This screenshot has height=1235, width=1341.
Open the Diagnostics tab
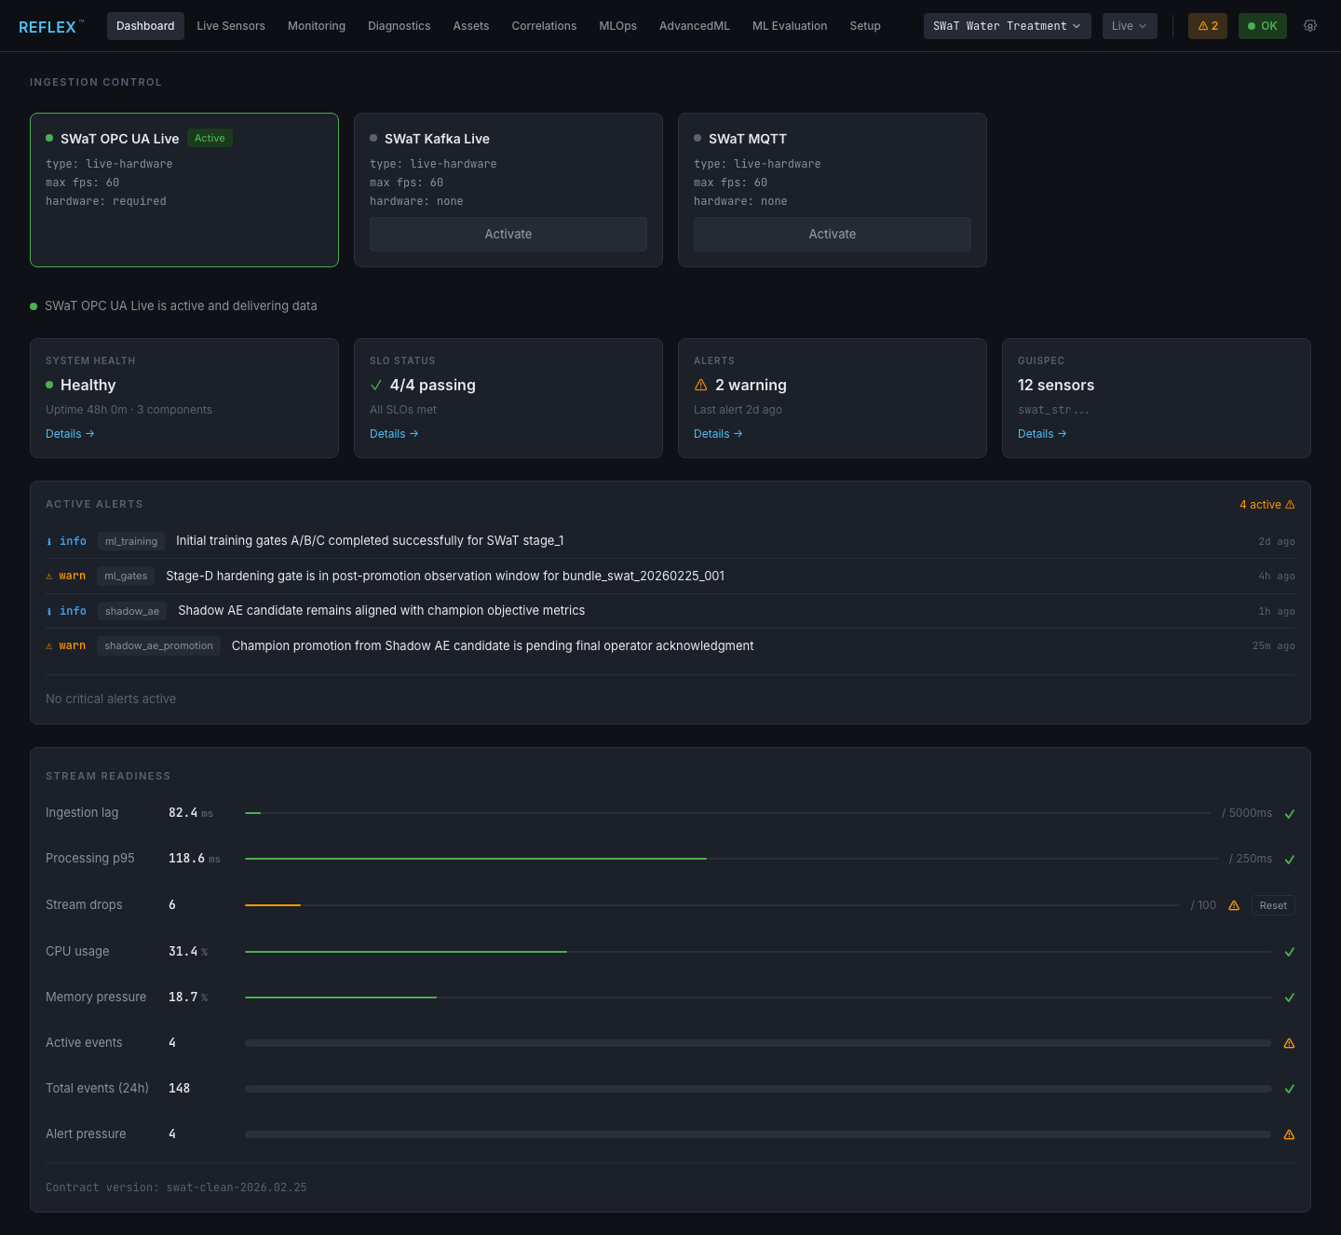click(399, 26)
